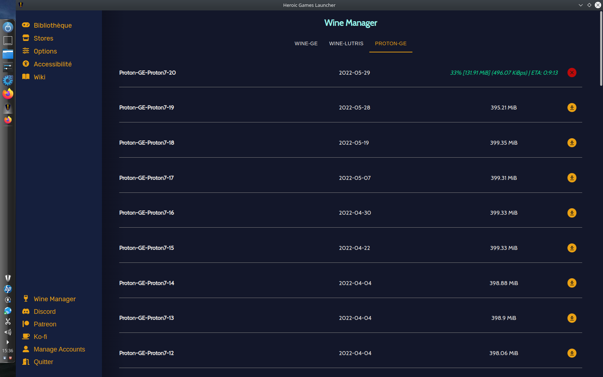Click the 398.06 MiB size value
Screen dimensions: 603x377
[504, 353]
